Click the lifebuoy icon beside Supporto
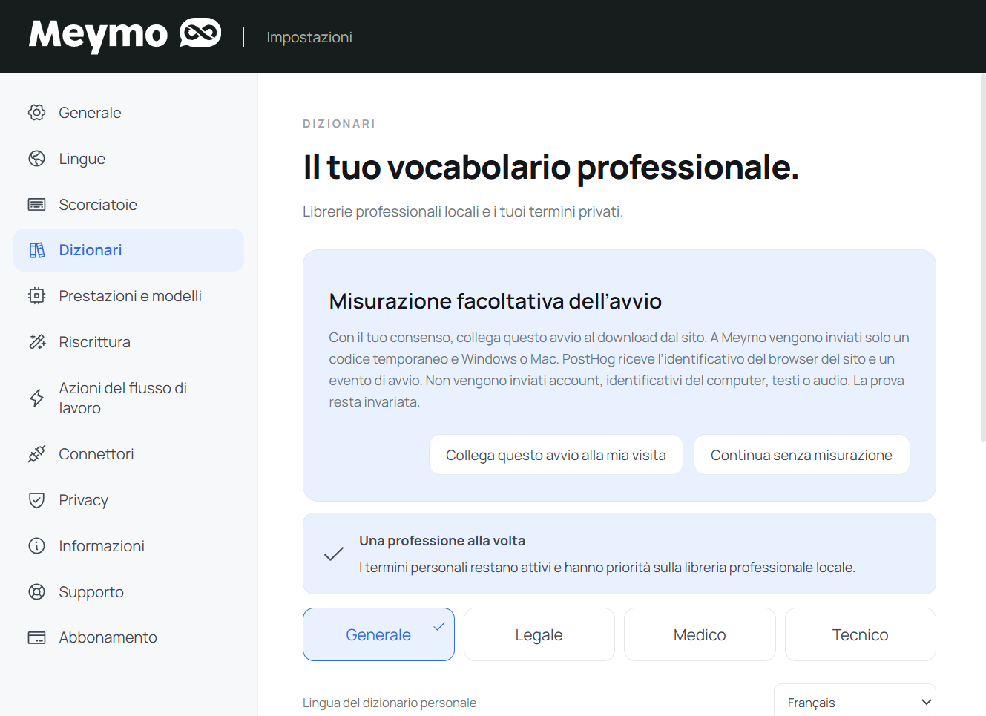The width and height of the screenshot is (986, 716). point(36,592)
